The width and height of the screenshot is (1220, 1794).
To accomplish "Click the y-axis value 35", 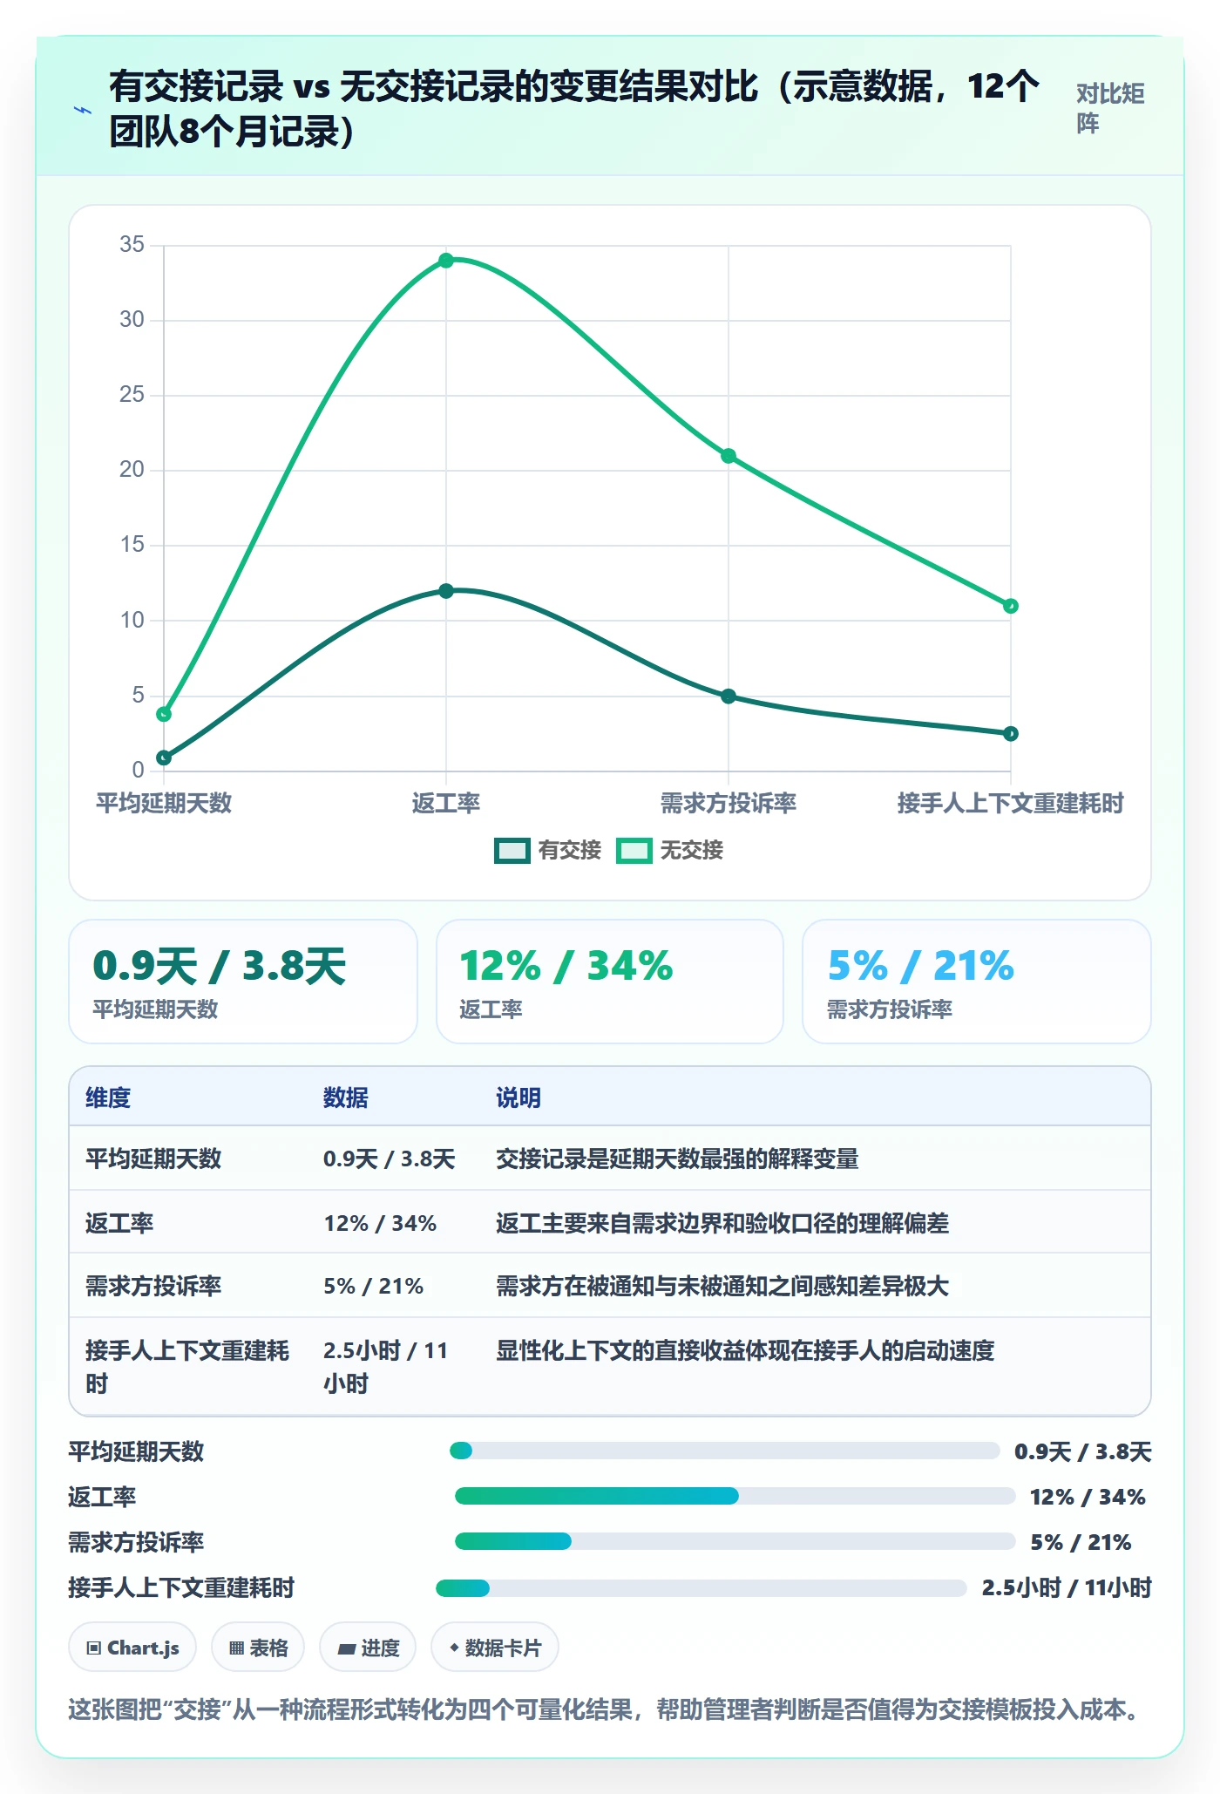I will point(132,244).
